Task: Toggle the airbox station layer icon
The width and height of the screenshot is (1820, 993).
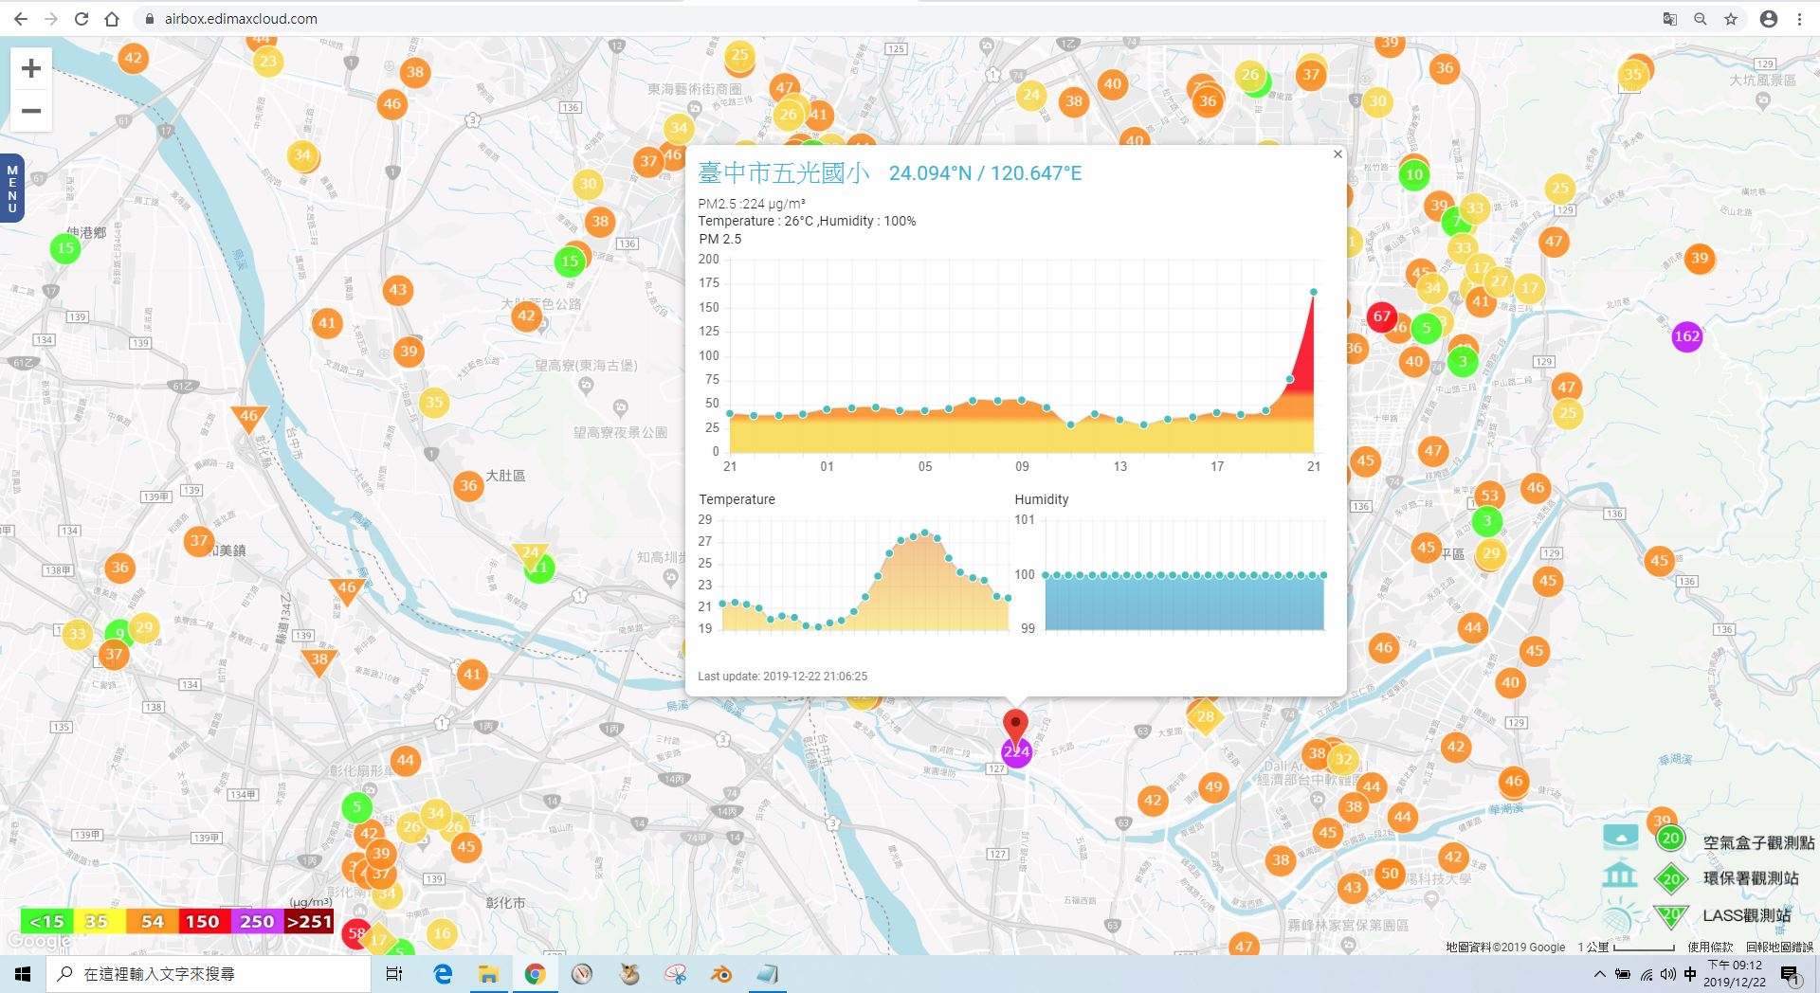Action: (x=1620, y=837)
